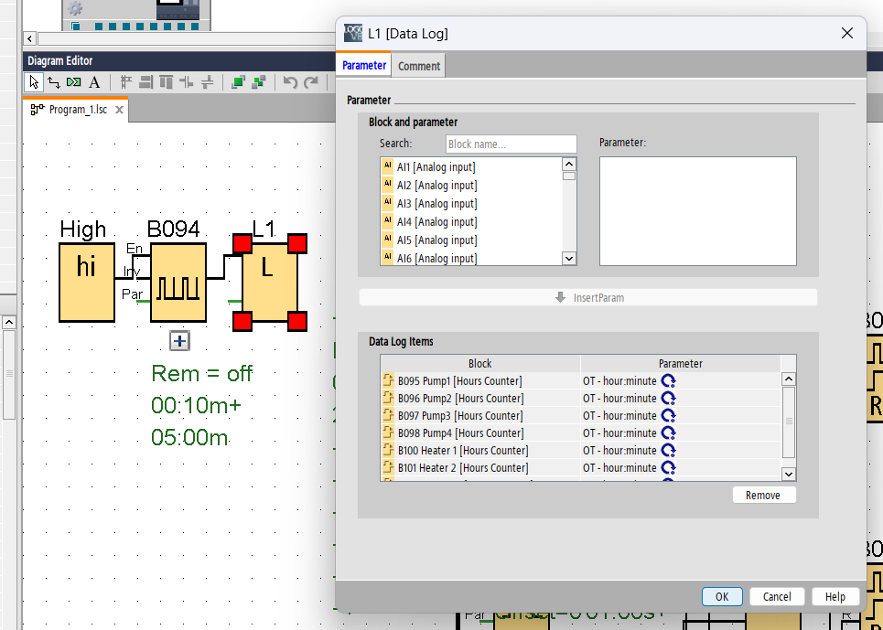Click the bring to front icon
Viewport: 883px width, 630px height.
(238, 82)
